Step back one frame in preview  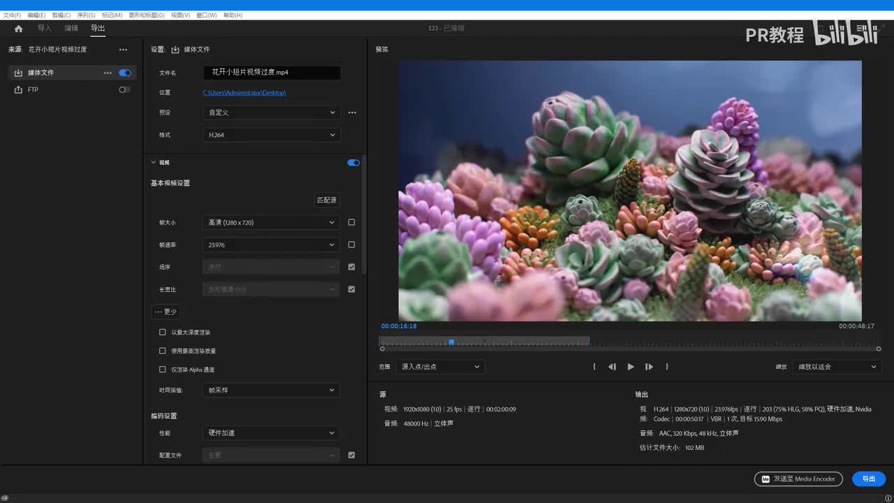(612, 367)
